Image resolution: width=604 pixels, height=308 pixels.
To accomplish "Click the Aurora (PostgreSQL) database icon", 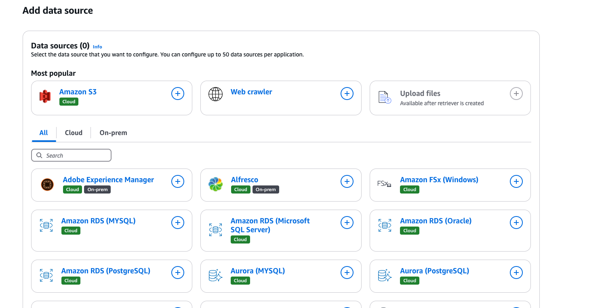I will click(x=385, y=275).
